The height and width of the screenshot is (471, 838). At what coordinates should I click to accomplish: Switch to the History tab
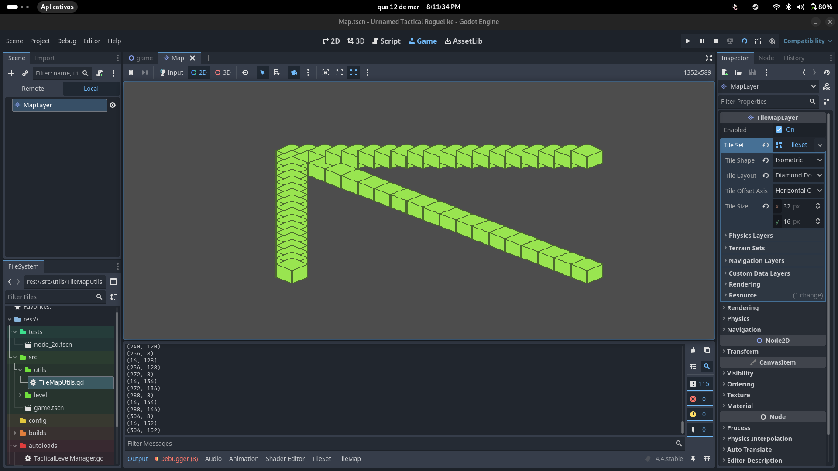pyautogui.click(x=793, y=58)
